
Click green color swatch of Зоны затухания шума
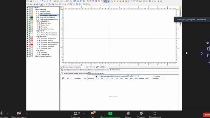(31, 17)
